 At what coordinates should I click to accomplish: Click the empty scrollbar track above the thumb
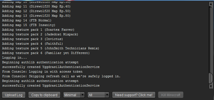pyautogui.click(x=211, y=39)
